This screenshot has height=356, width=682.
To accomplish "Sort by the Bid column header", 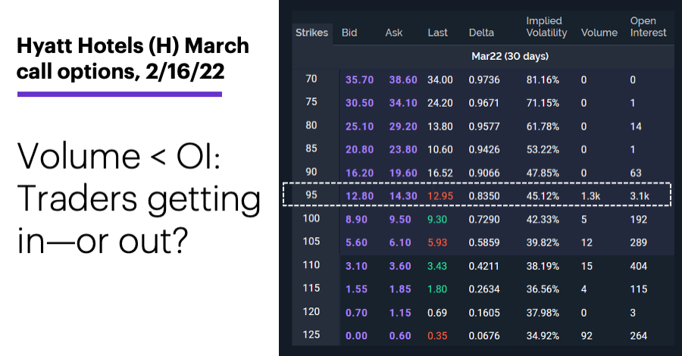I will tap(349, 33).
